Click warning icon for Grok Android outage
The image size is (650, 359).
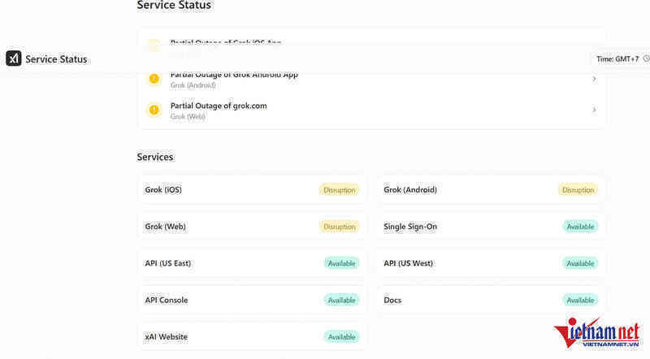pyautogui.click(x=154, y=79)
